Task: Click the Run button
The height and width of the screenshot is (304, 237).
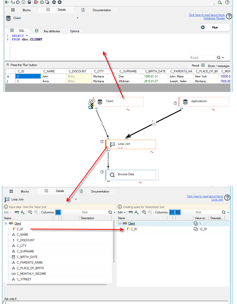Action: pyautogui.click(x=215, y=27)
